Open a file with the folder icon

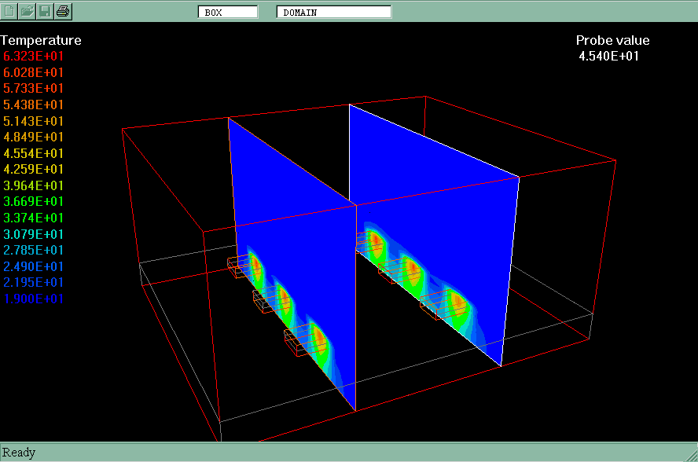pyautogui.click(x=28, y=11)
